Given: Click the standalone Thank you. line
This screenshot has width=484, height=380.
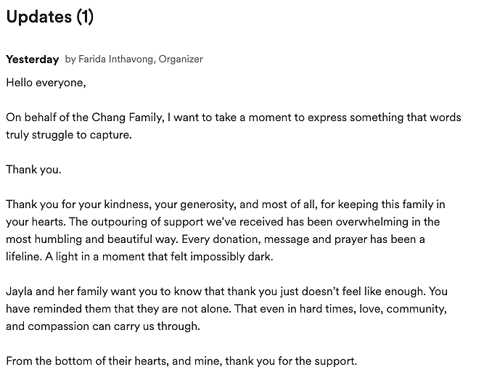Looking at the screenshot, I should [x=33, y=170].
